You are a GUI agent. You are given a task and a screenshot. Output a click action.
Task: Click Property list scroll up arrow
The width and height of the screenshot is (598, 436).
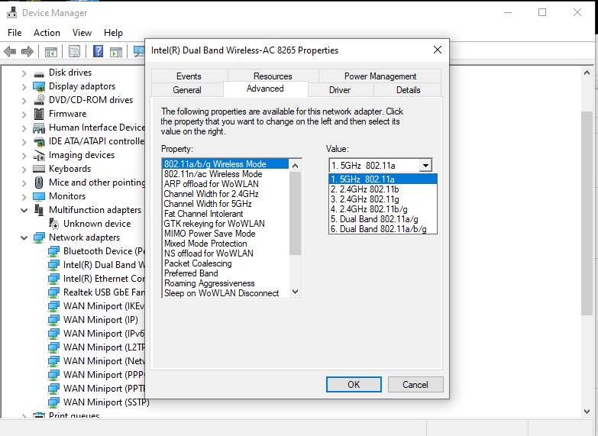click(296, 165)
